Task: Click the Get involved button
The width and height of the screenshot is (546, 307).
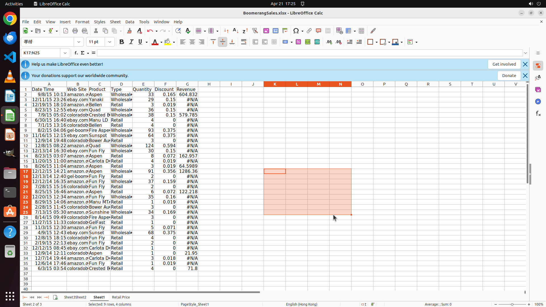Action: click(504, 64)
